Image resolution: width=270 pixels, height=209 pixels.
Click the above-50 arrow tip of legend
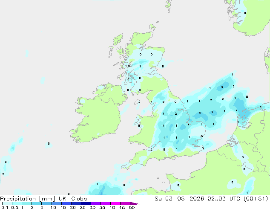click(135, 203)
